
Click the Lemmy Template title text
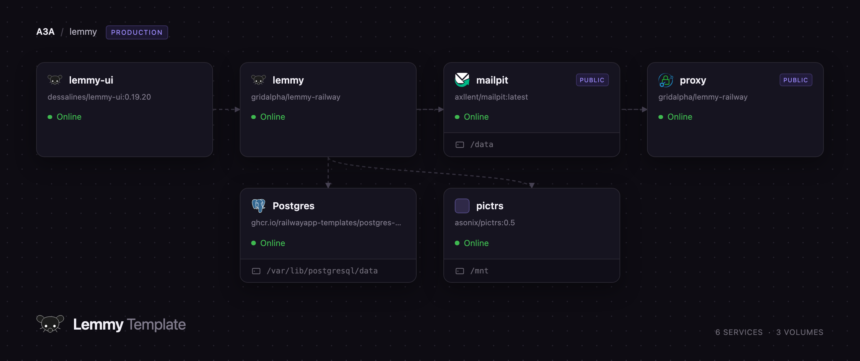coord(129,325)
